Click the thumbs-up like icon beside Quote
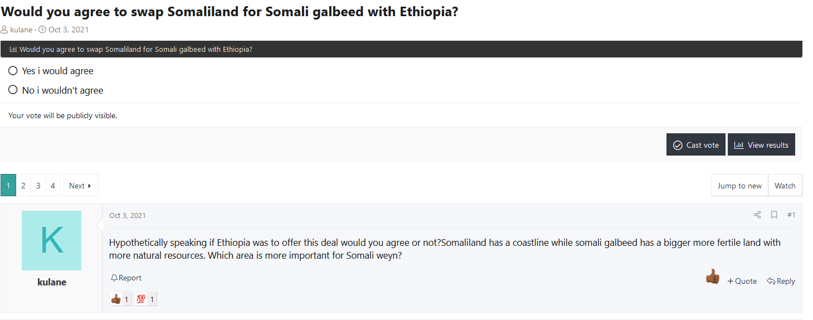Viewport: 813px width, 320px height. coord(712,277)
